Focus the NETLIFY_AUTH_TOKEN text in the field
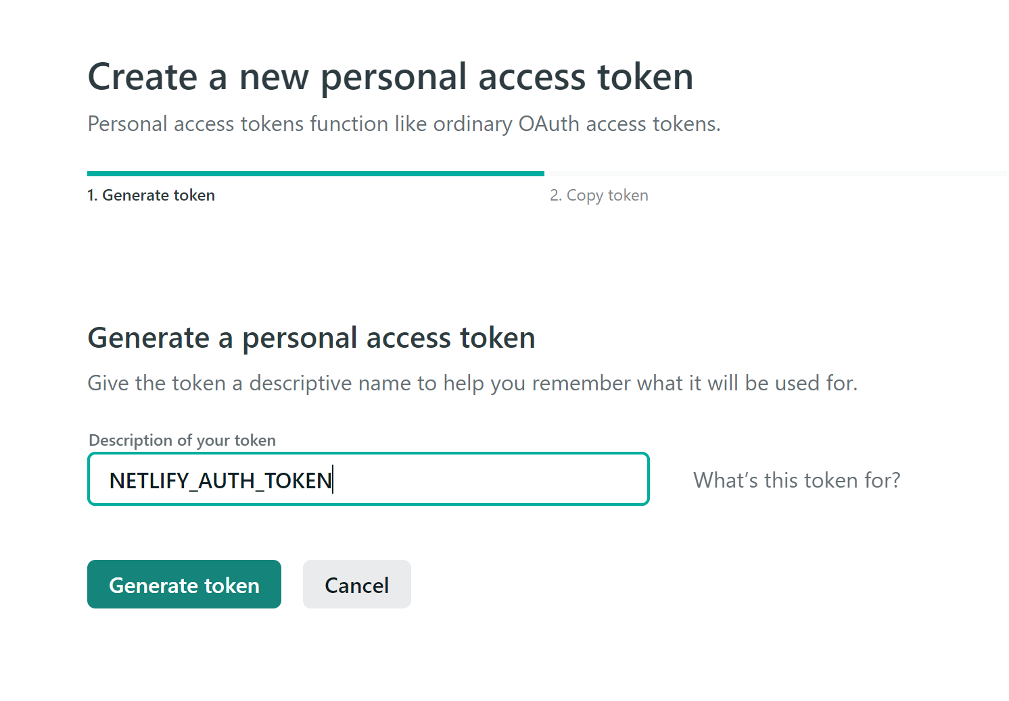The width and height of the screenshot is (1009, 701). (220, 480)
